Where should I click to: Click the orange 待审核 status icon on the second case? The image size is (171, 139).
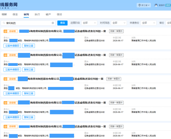(x=5, y=55)
